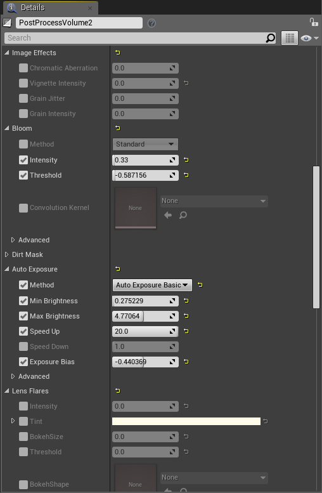Enable the Vignette Intensity checkbox

coord(23,83)
